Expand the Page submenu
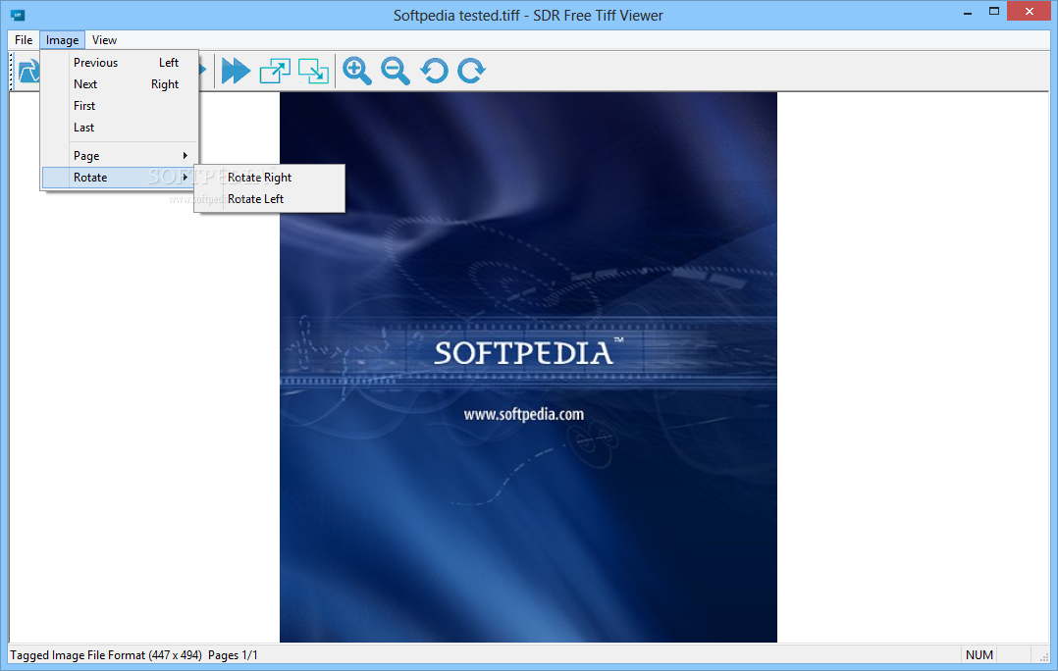The width and height of the screenshot is (1058, 671). (120, 156)
